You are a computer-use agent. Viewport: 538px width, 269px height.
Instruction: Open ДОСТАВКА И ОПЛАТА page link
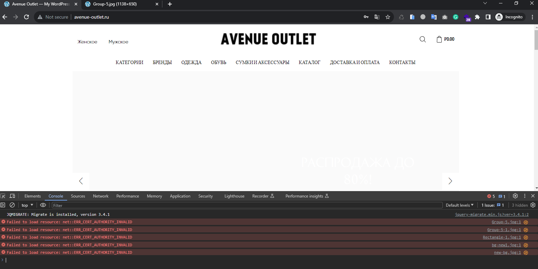click(355, 62)
